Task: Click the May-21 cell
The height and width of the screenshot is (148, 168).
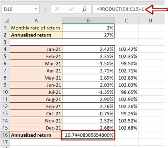Action: tap(36, 78)
